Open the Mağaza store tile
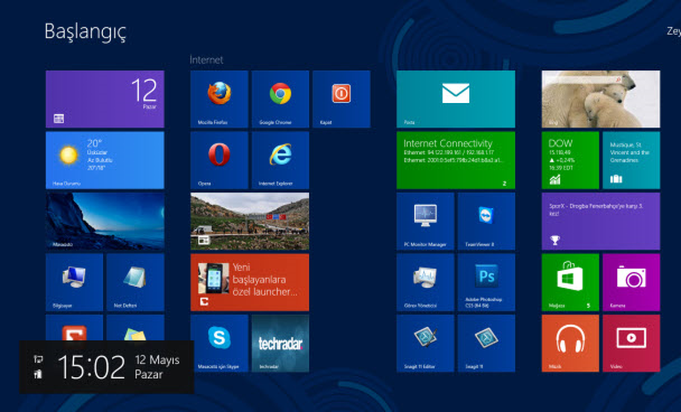This screenshot has width=681, height=412. (x=570, y=282)
